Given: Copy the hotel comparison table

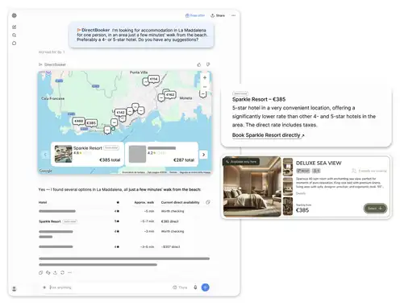Looking at the screenshot, I should coord(208,202).
